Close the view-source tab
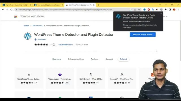The width and height of the screenshot is (181, 101). point(62,5)
